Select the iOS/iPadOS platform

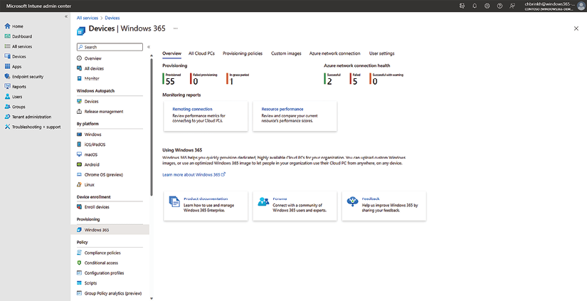91,144
